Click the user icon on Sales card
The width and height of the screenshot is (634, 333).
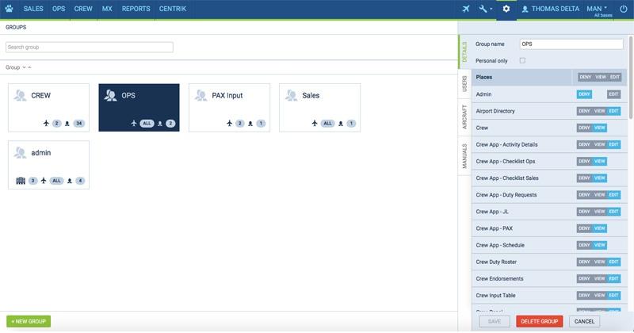341,124
